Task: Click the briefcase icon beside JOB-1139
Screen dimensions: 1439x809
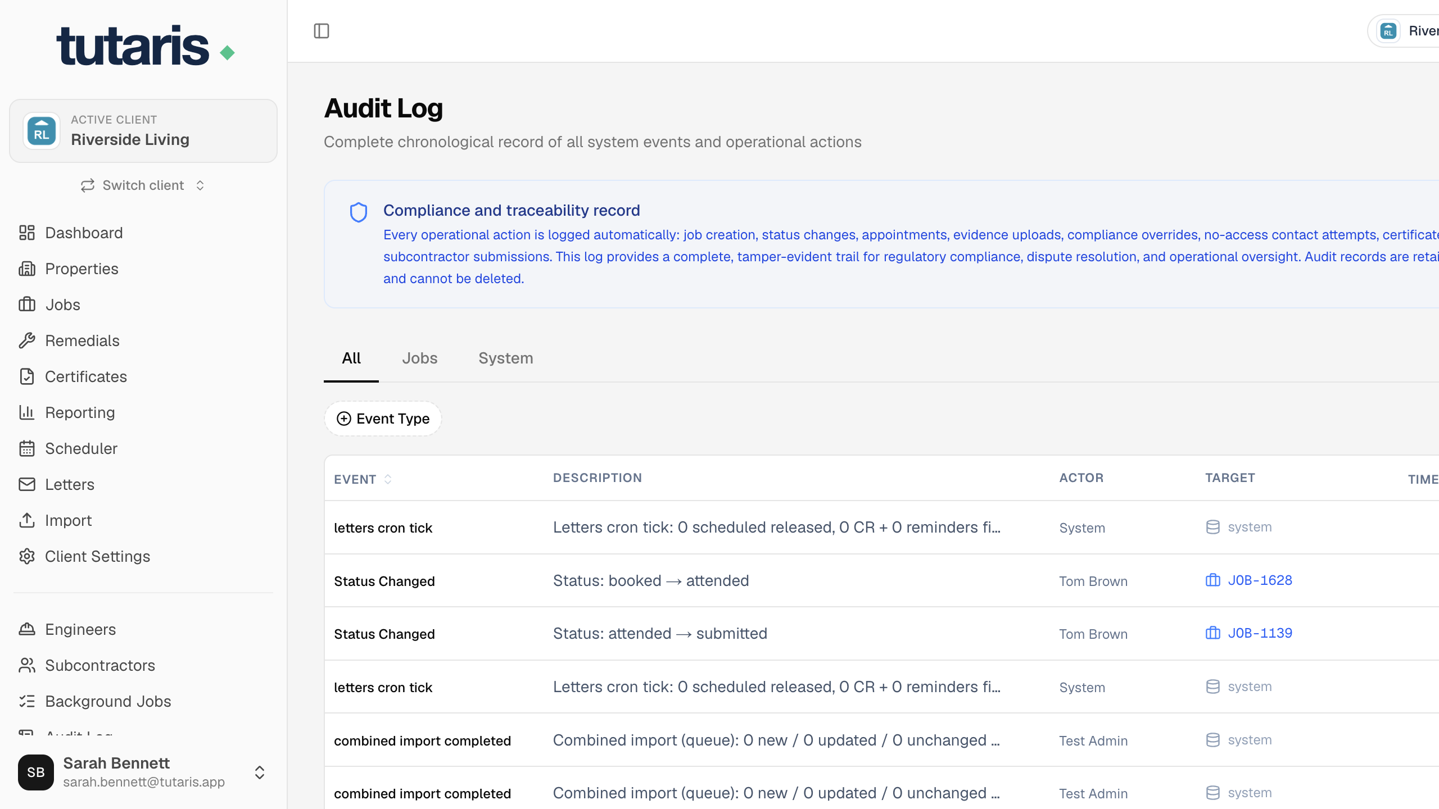Action: [x=1213, y=633]
